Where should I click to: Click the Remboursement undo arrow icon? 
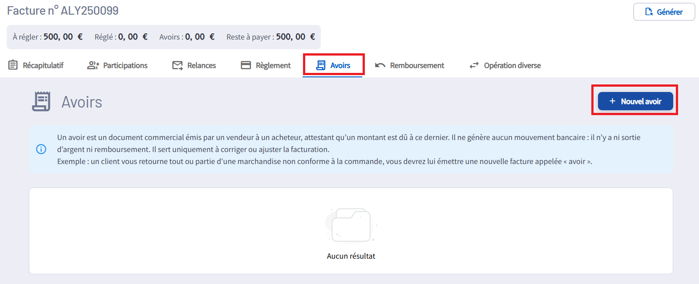(380, 65)
